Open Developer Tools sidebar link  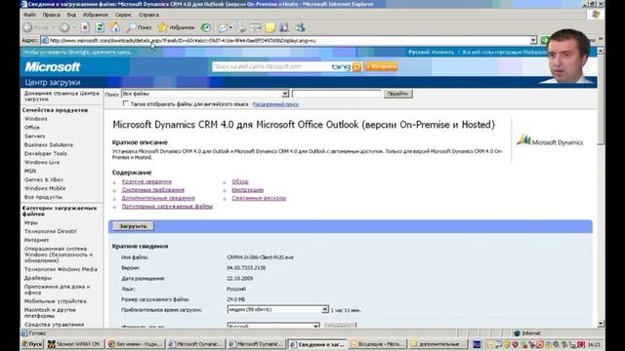coord(46,154)
